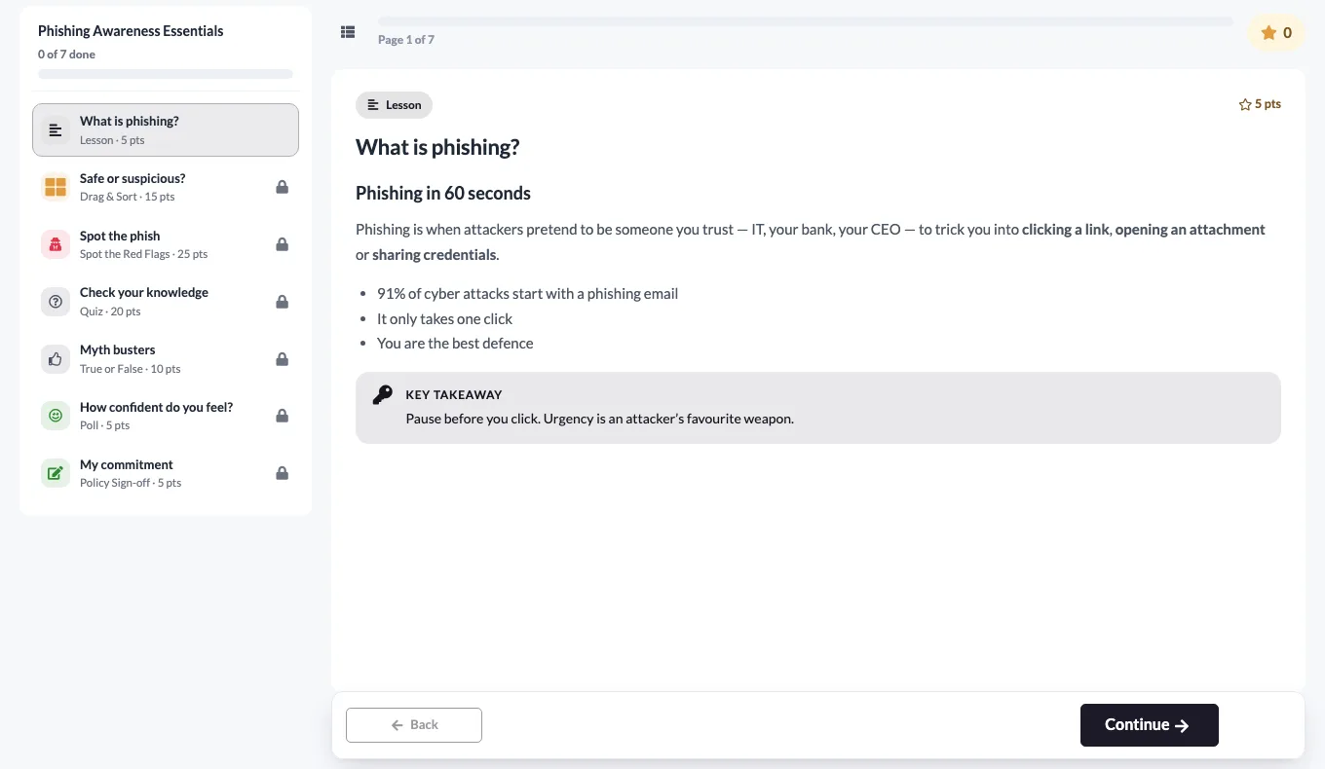Click the Pause before you click sentence
Viewport: 1325px width, 769px height.
pyautogui.click(x=599, y=420)
